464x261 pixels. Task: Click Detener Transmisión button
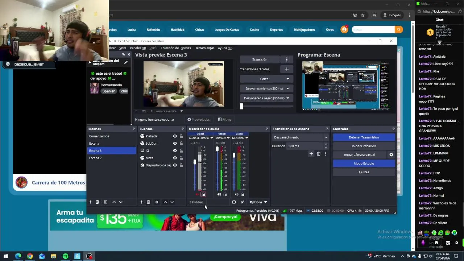pyautogui.click(x=364, y=137)
